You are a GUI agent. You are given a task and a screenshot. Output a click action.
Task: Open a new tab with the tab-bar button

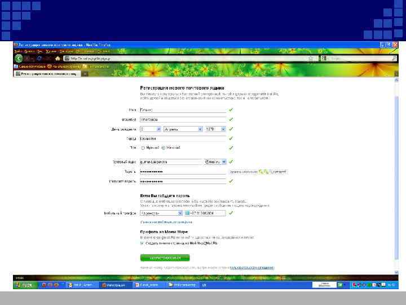point(85,74)
